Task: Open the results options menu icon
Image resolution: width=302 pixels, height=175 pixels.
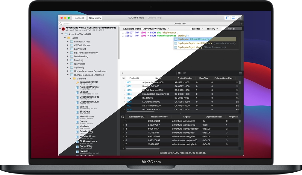Action: pos(240,73)
